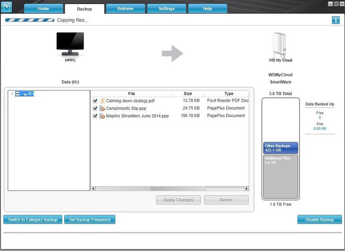Click the Other Backups 422.1 GB segment
The width and height of the screenshot is (345, 251).
pyautogui.click(x=281, y=148)
